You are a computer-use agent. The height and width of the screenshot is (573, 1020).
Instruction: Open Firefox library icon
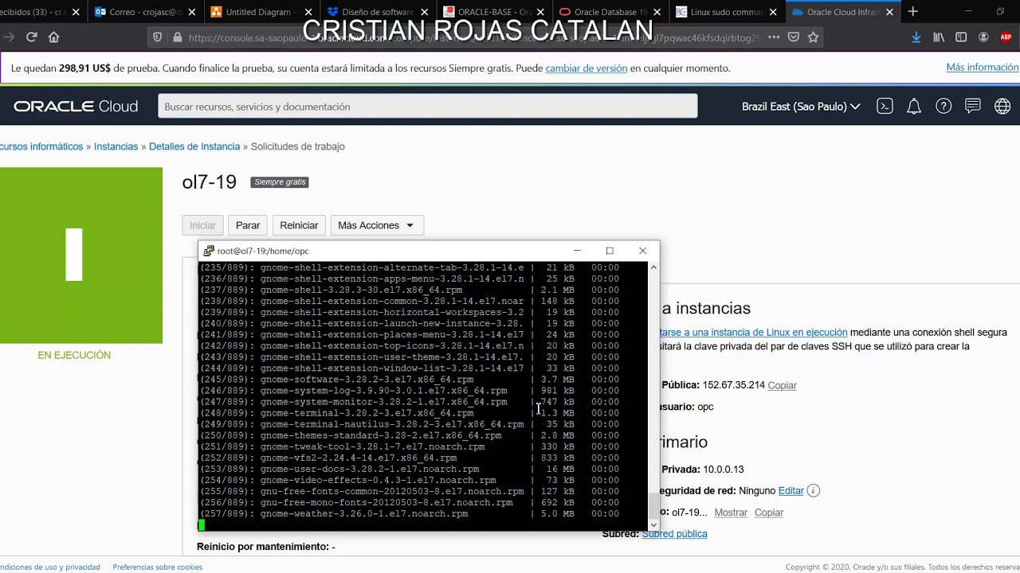[x=939, y=37]
